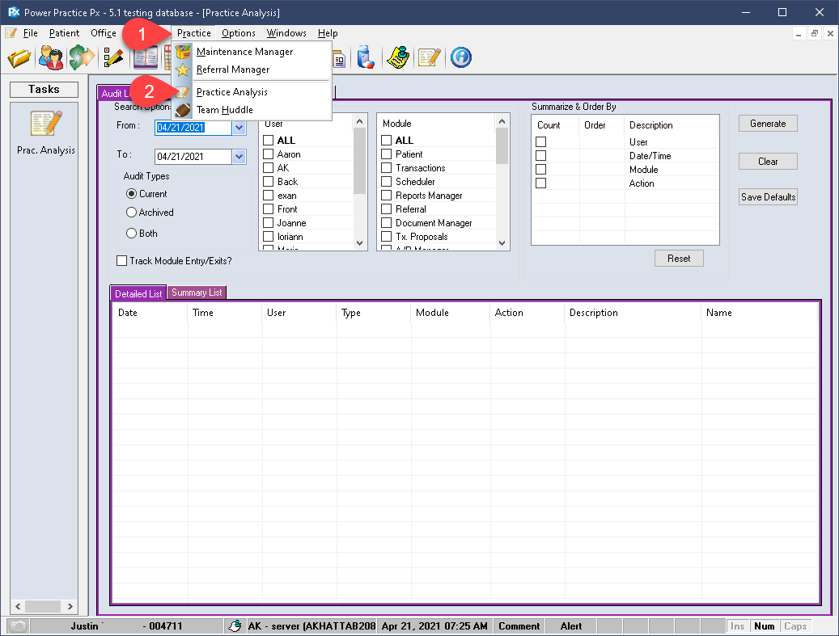
Task: Click Alert in the status bar
Action: [571, 625]
